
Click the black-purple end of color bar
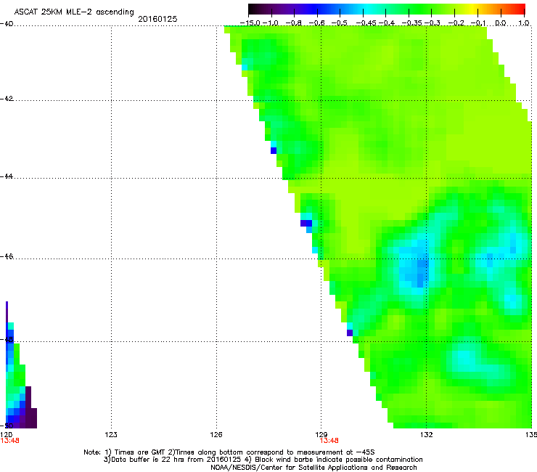tap(255, 9)
